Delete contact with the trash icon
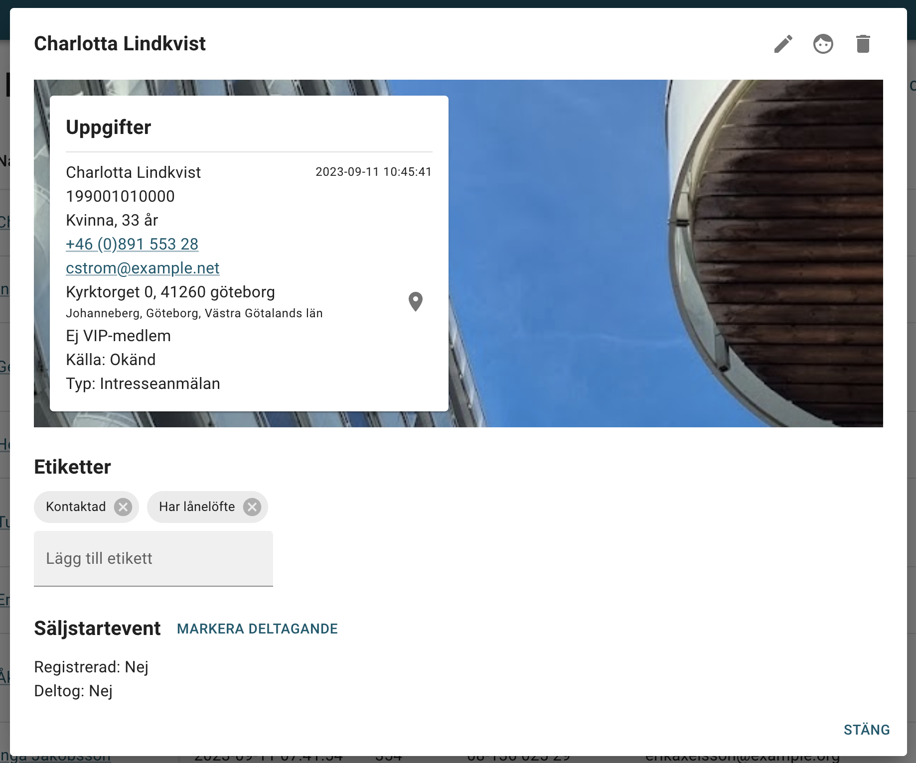This screenshot has width=916, height=763. pos(863,44)
